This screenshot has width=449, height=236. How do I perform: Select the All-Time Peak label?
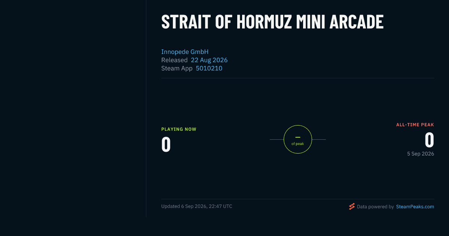click(x=415, y=125)
